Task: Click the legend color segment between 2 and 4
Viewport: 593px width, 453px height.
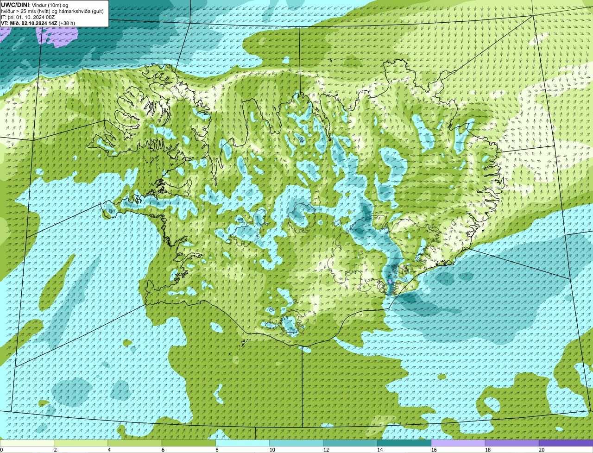Action: 81,443
